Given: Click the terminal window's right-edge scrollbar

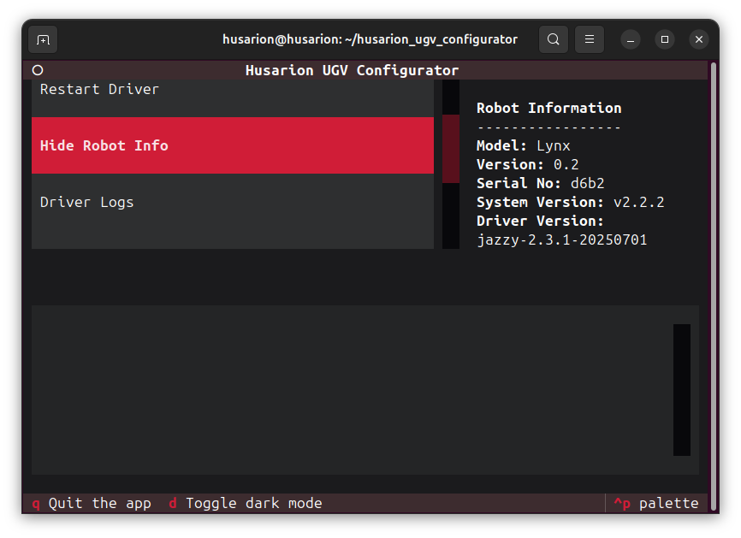Looking at the screenshot, I should coord(714,287).
